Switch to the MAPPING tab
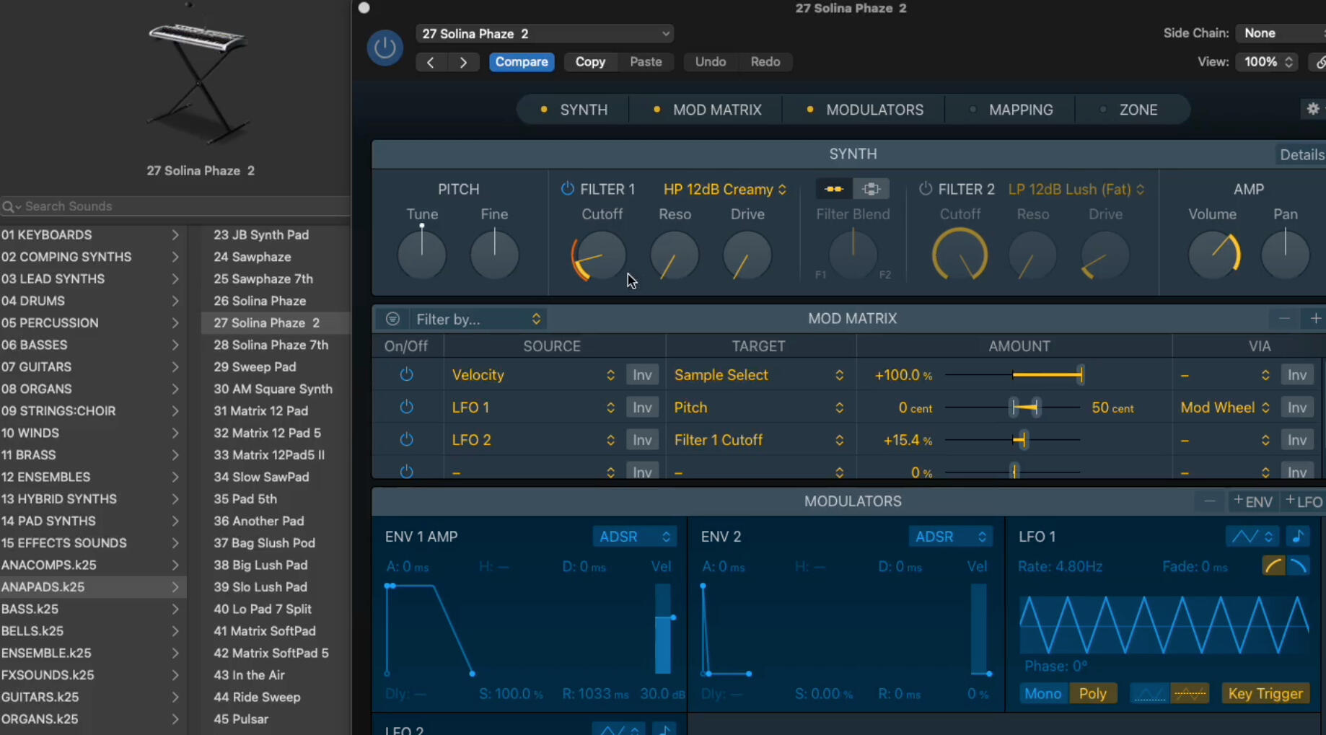This screenshot has height=735, width=1326. [x=1020, y=110]
